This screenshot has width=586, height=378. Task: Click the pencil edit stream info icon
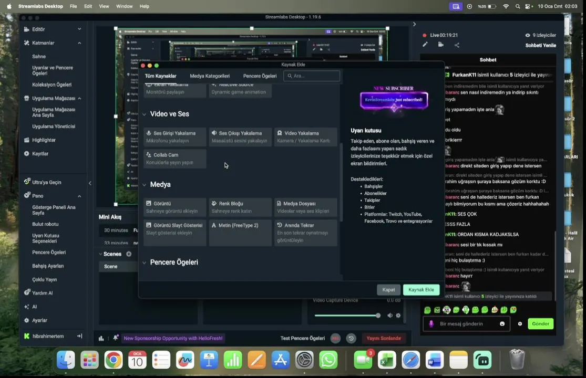[x=425, y=45]
